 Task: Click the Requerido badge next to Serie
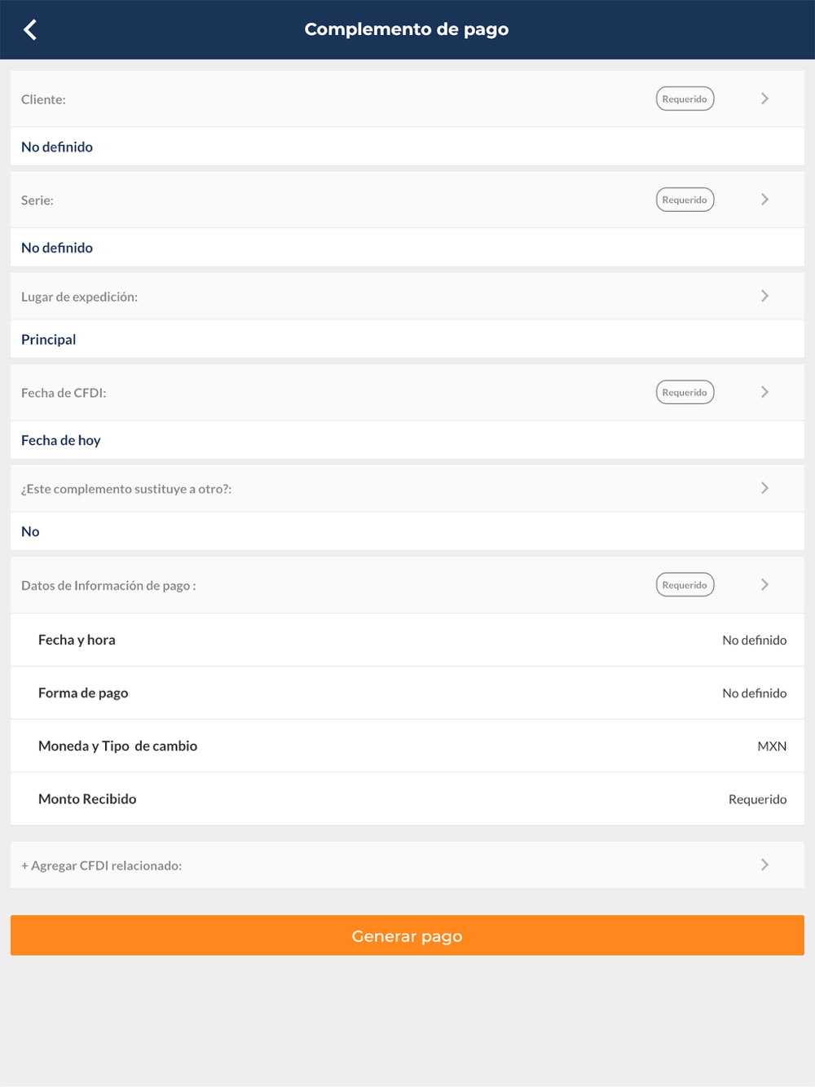[x=685, y=200]
